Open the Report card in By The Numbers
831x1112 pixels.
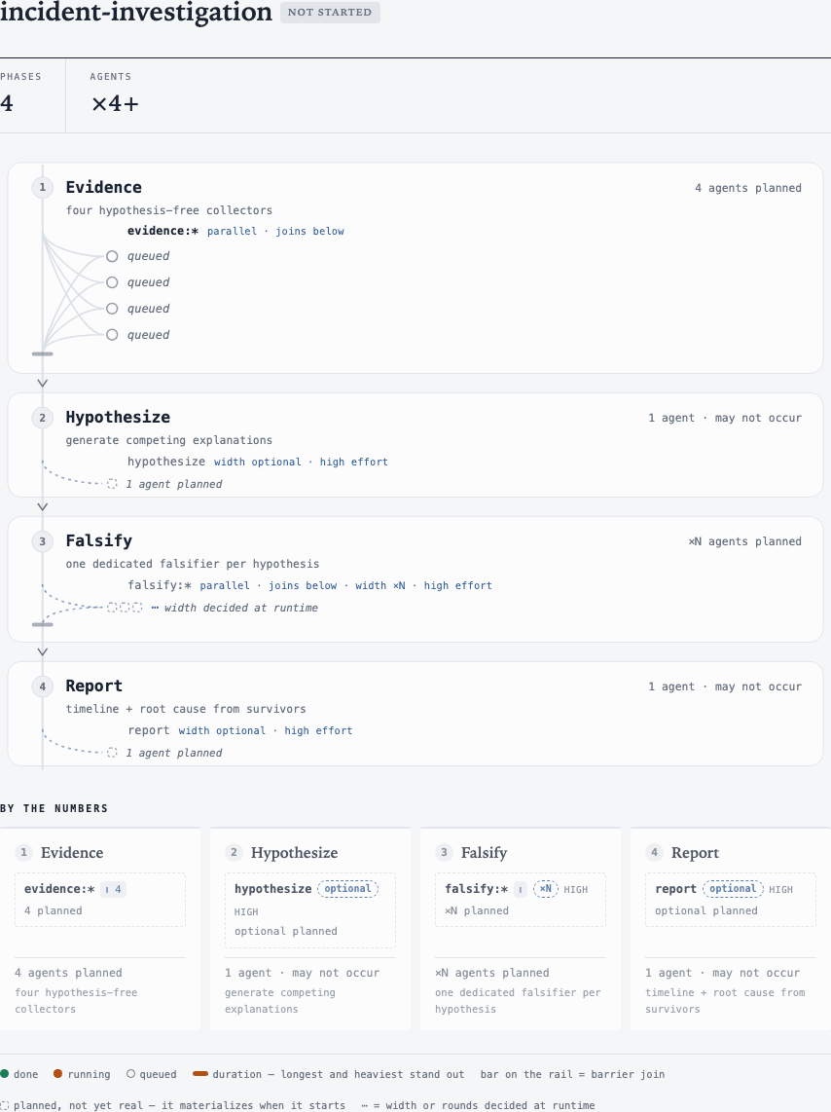pos(731,928)
